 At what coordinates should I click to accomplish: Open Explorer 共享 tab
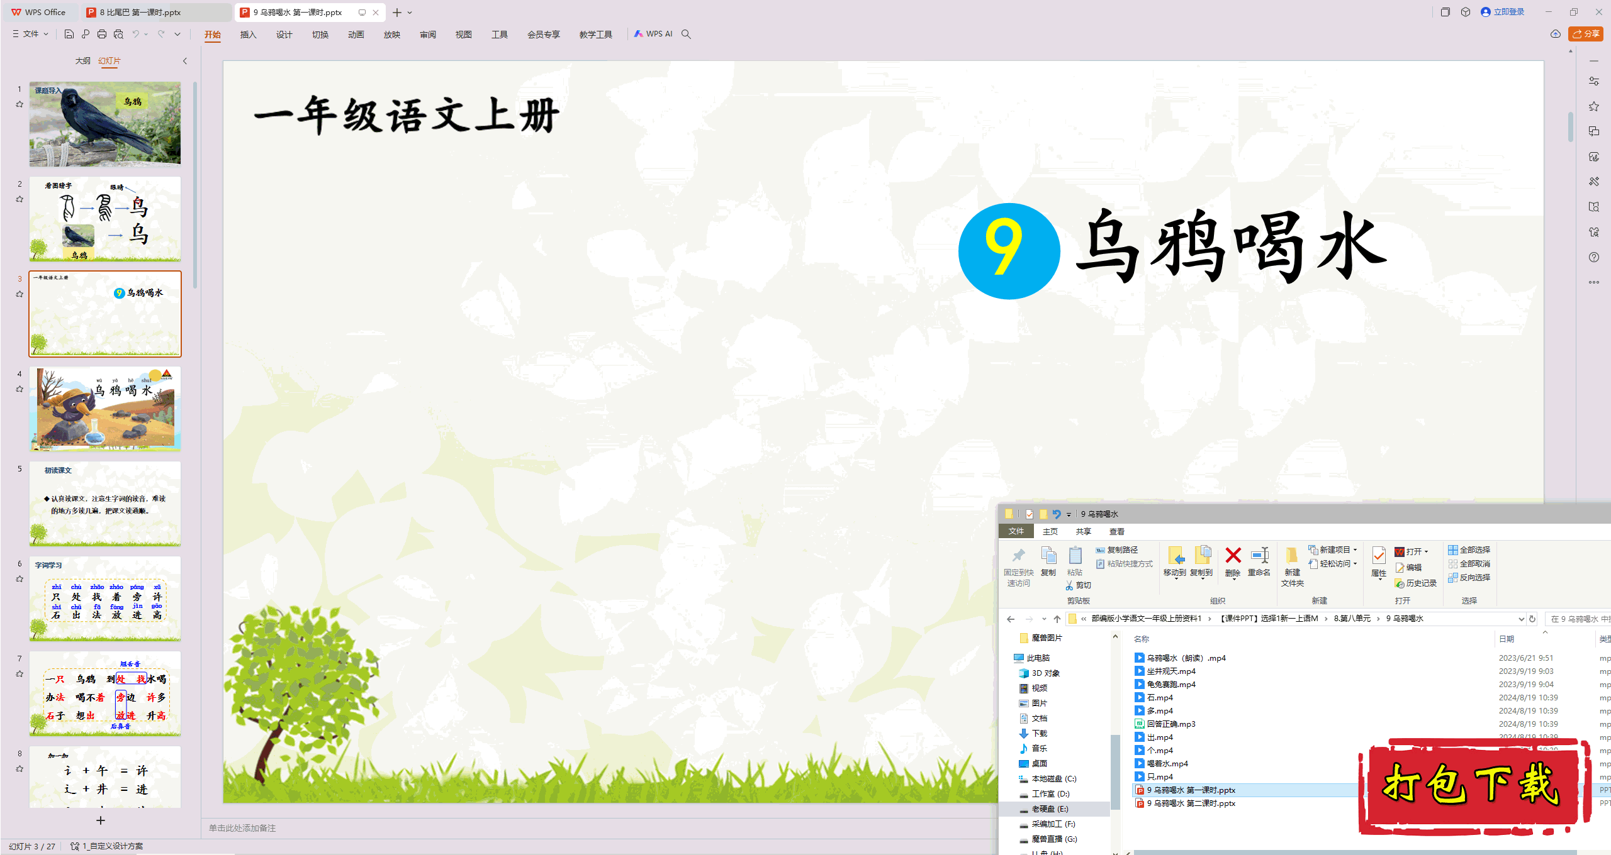tap(1084, 532)
